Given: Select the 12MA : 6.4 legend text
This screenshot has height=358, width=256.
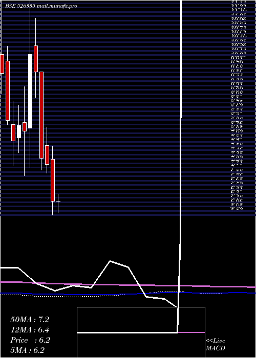Looking at the screenshot, I should (x=30, y=330).
